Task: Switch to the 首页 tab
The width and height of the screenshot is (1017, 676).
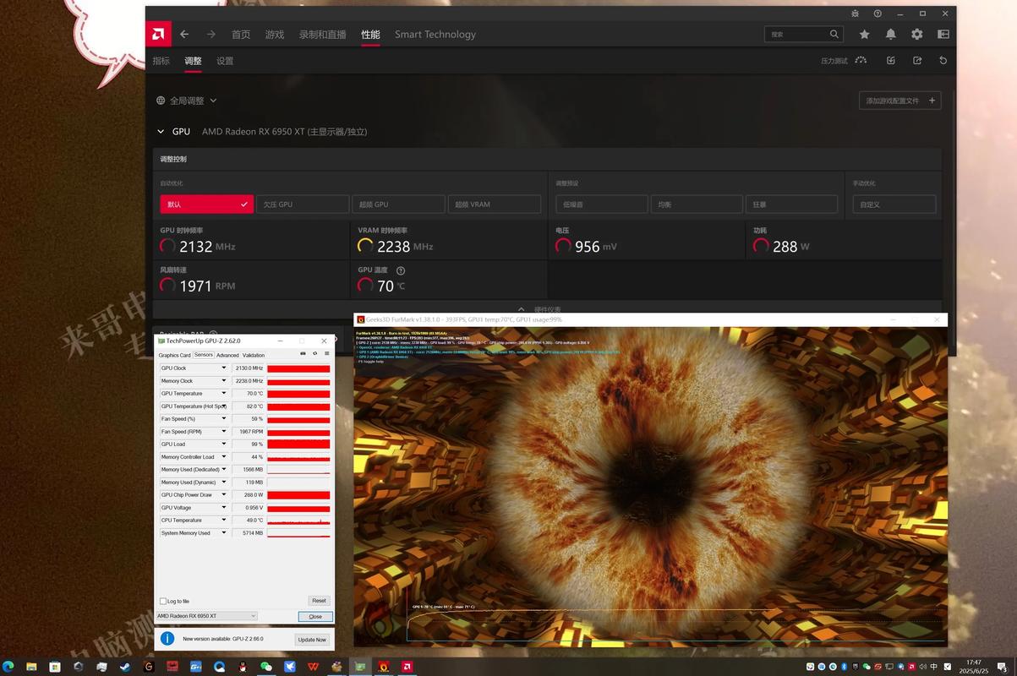Action: [x=241, y=35]
